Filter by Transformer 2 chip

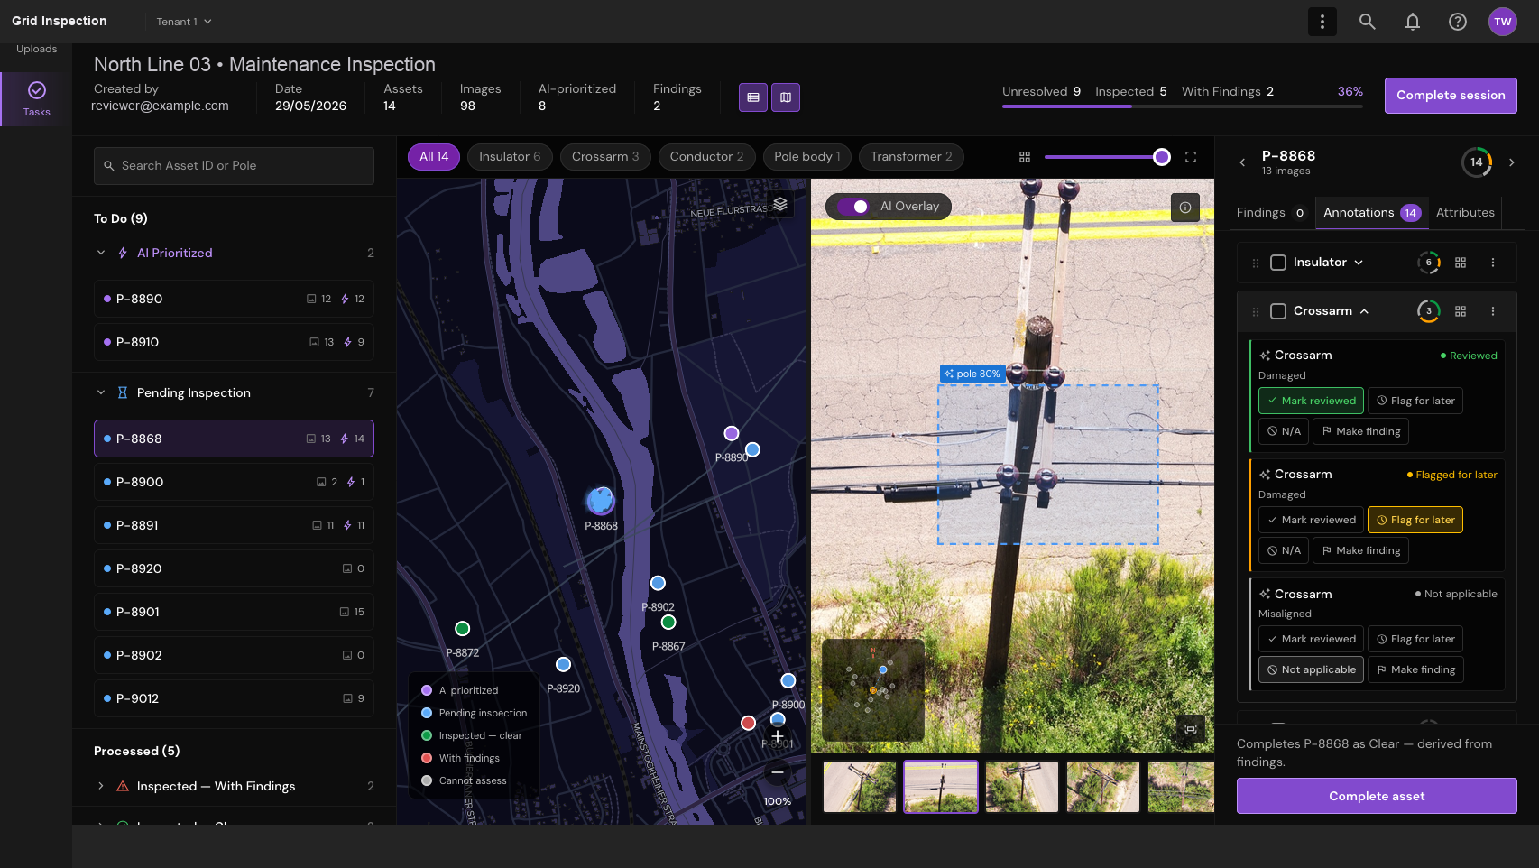(911, 157)
